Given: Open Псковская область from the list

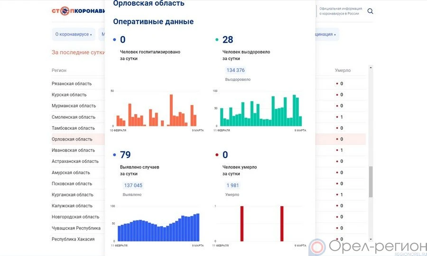Looking at the screenshot, I should (x=72, y=184).
